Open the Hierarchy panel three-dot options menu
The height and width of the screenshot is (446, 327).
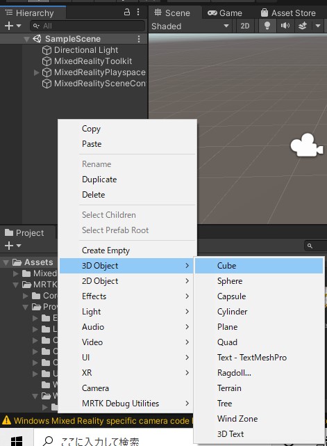pyautogui.click(x=138, y=12)
